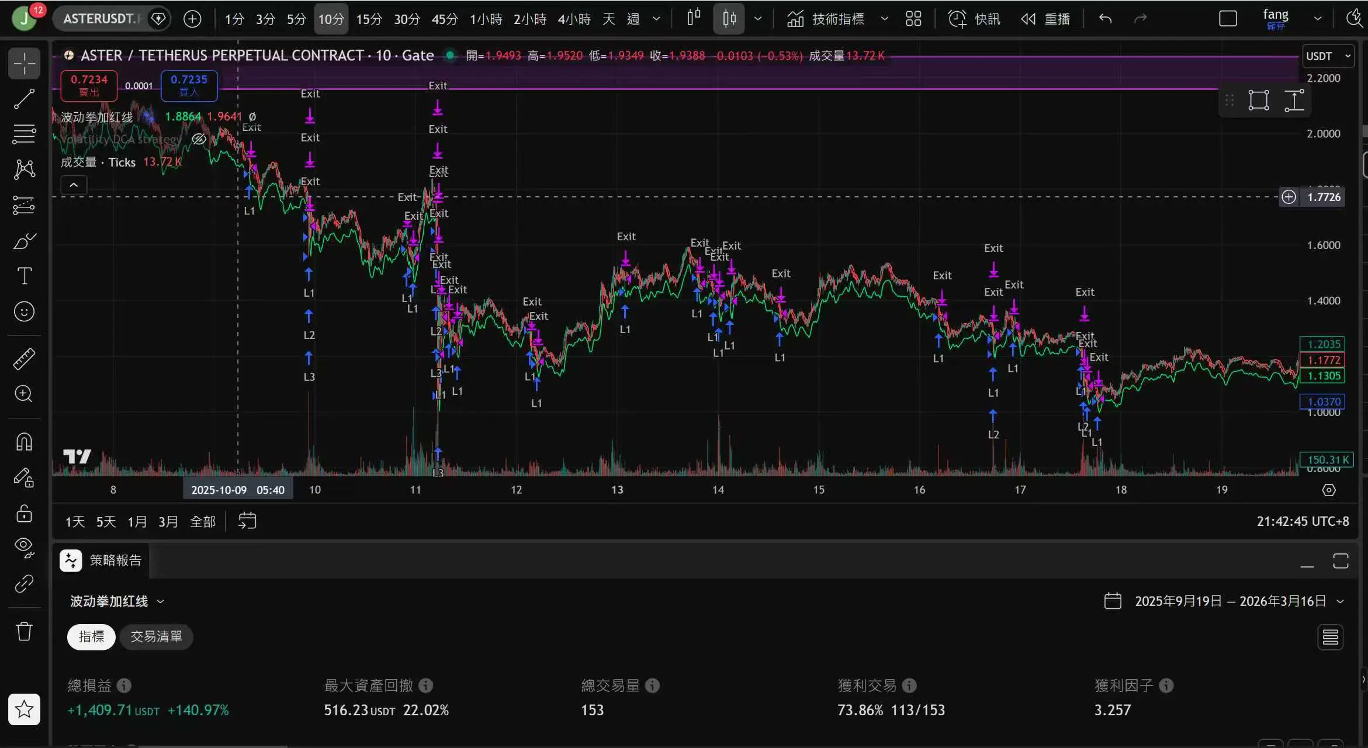Switch to the 交易清單 tab
1368x748 pixels.
(x=156, y=636)
